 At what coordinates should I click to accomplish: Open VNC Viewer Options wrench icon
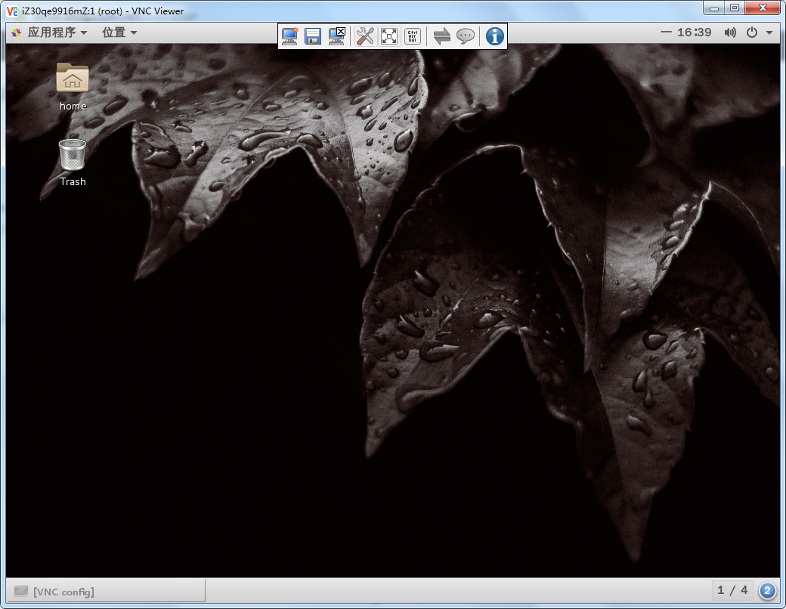pyautogui.click(x=366, y=36)
